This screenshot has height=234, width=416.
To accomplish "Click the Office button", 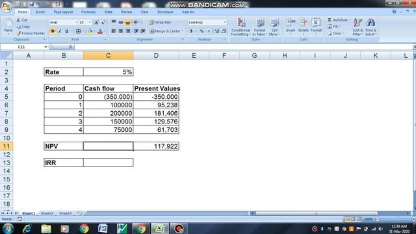I will (x=6, y=6).
